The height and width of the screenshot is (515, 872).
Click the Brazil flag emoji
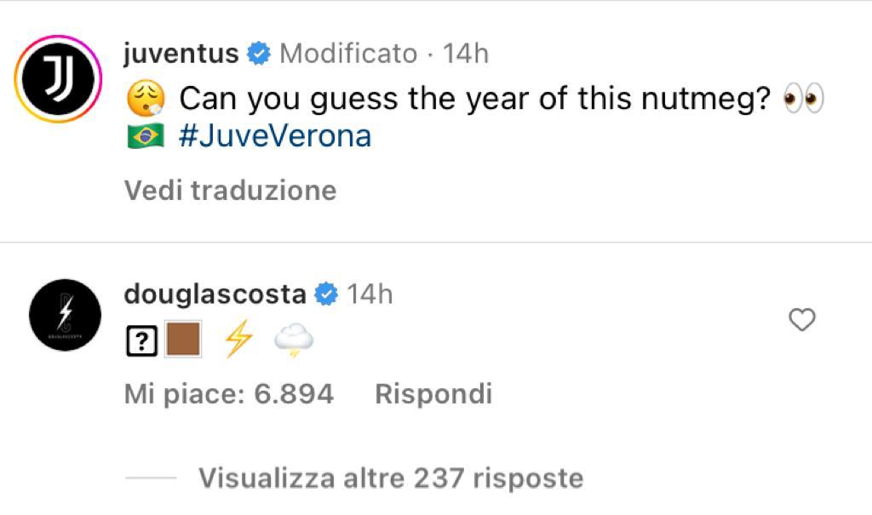146,137
